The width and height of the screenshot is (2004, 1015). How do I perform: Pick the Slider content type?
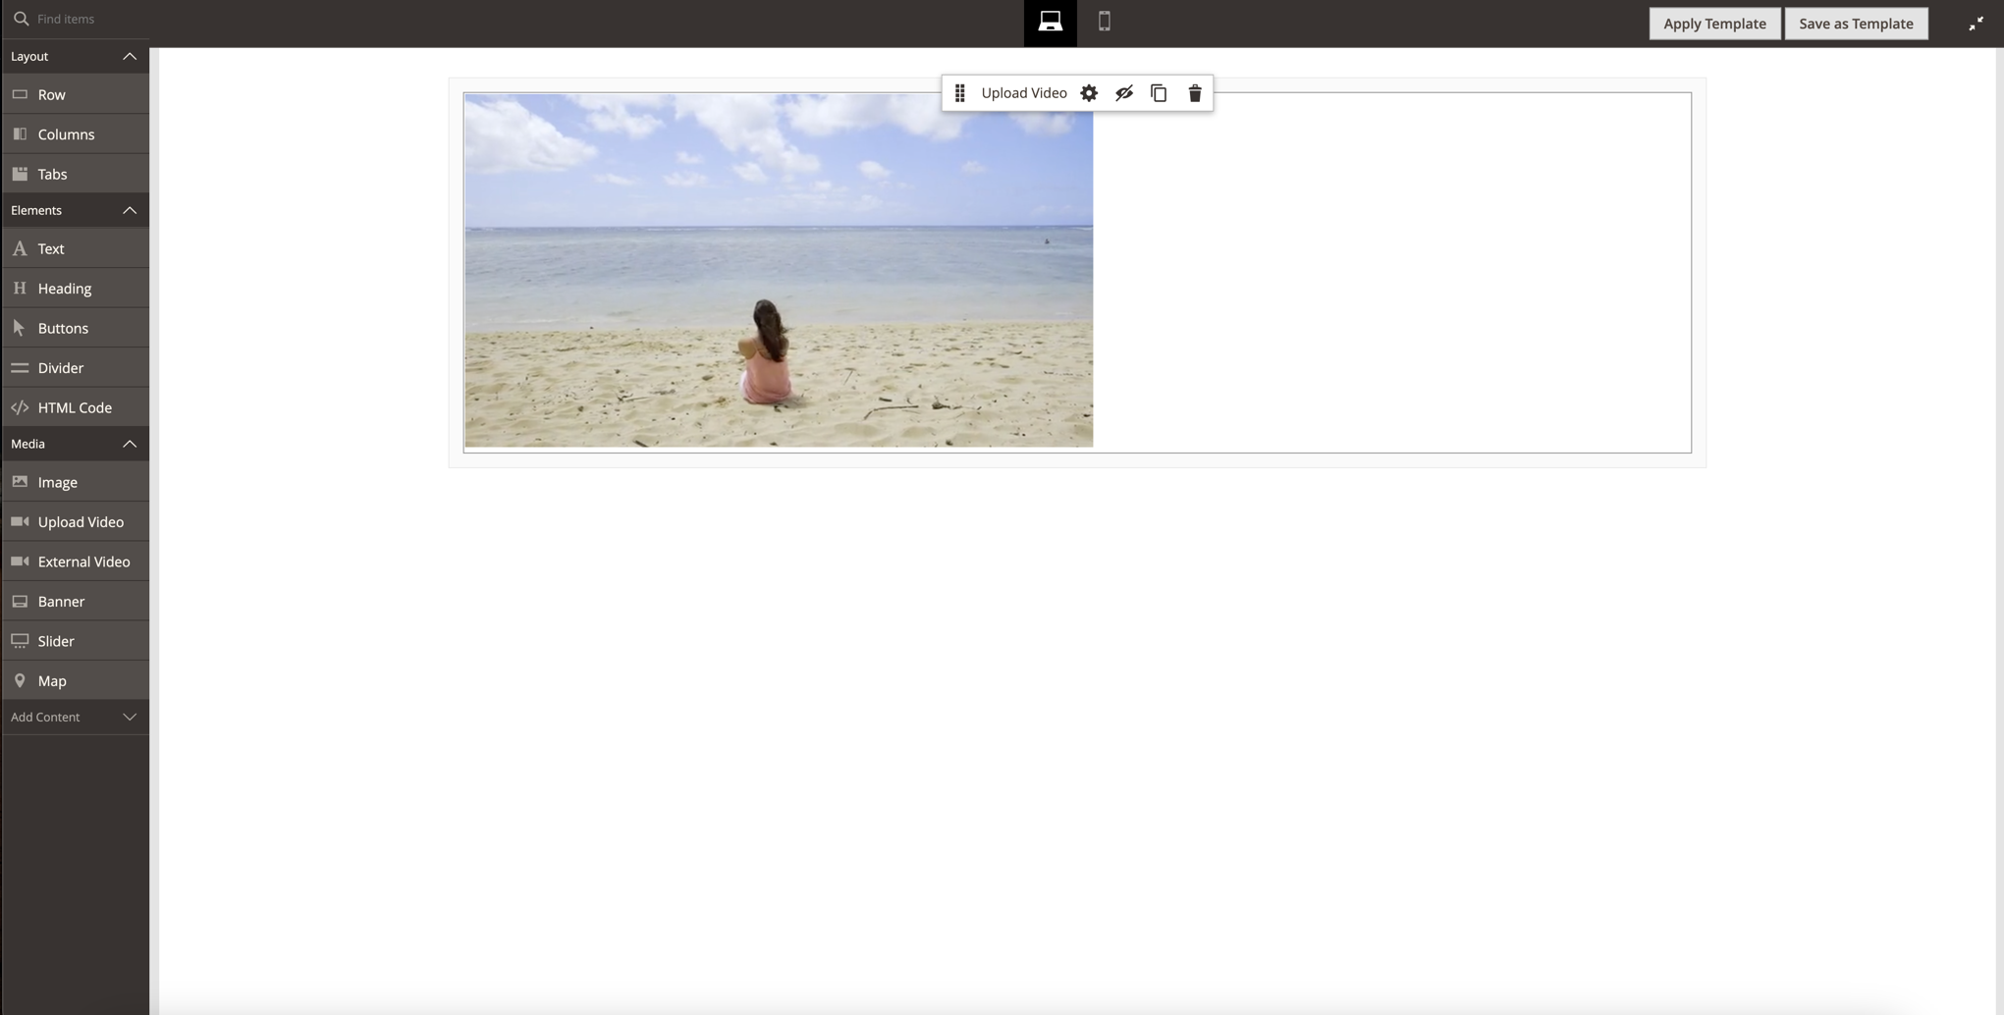56,641
